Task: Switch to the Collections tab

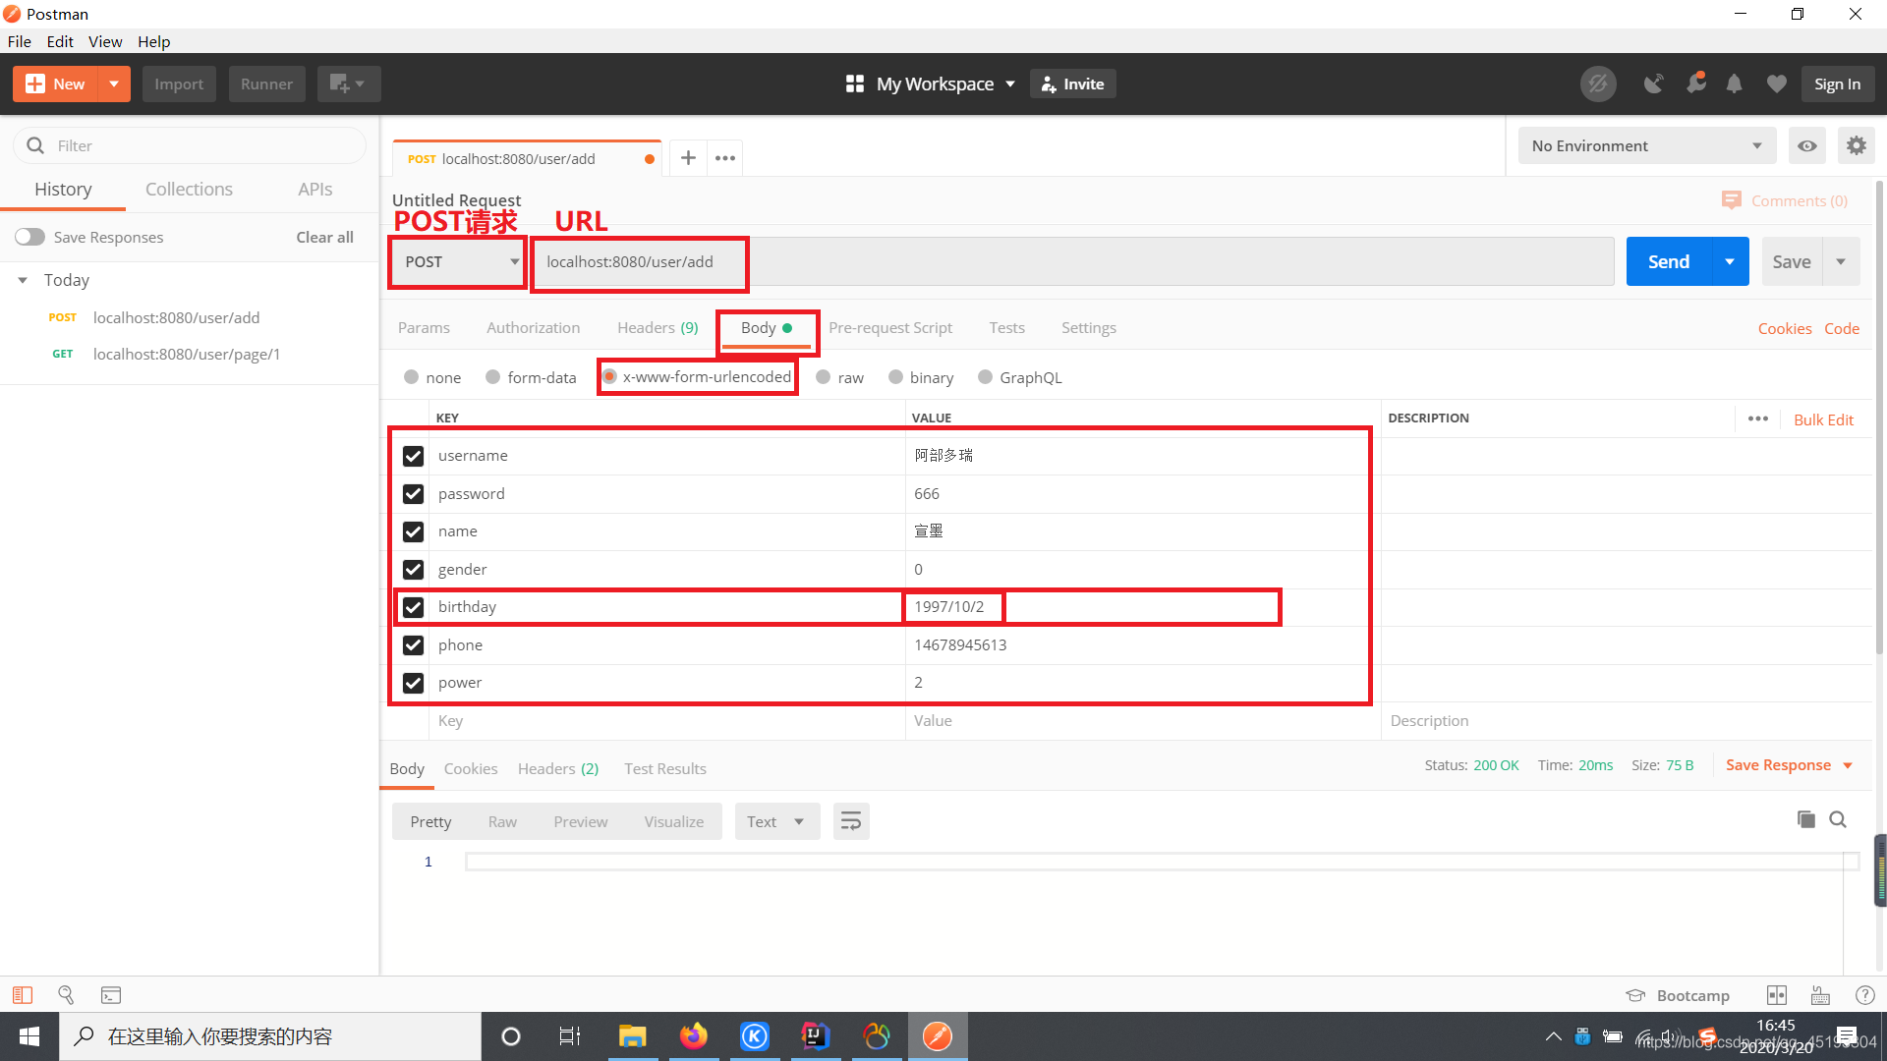Action: 189,189
